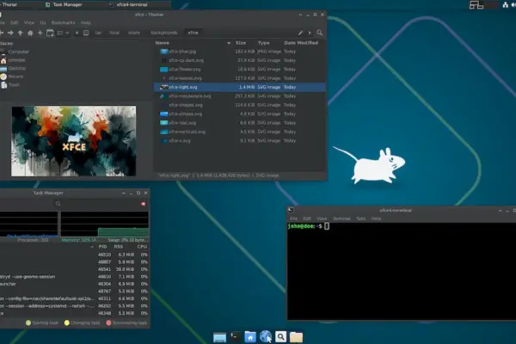Click the 'xfce' path bar button
This screenshot has height=344, width=516.
coord(193,33)
